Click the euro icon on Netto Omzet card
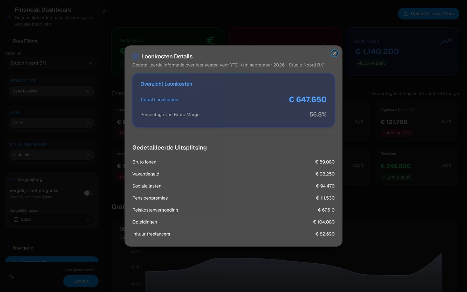 tap(210, 40)
